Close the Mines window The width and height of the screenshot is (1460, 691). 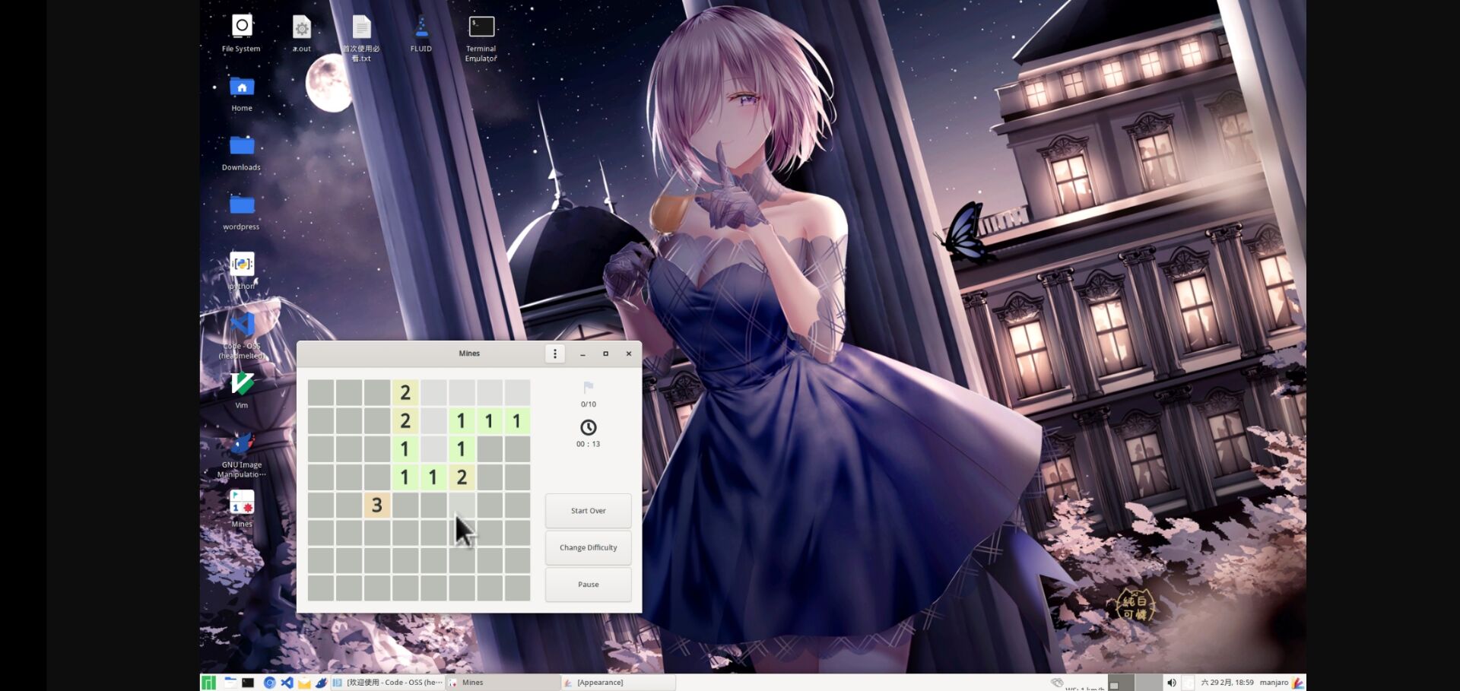coord(629,353)
